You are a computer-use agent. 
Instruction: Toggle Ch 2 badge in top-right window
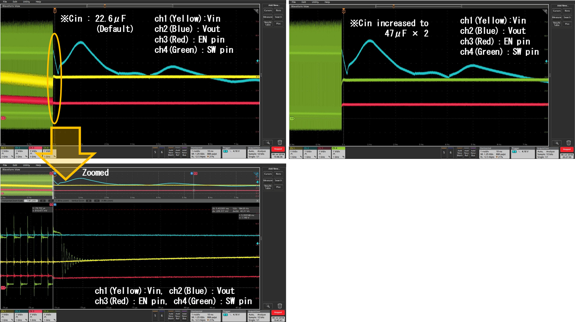click(311, 153)
